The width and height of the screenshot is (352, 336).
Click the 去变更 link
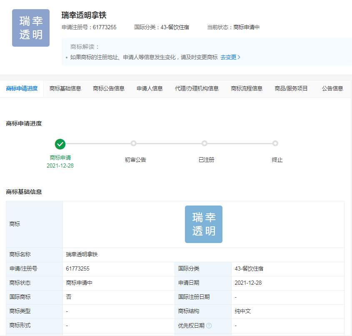click(x=228, y=57)
